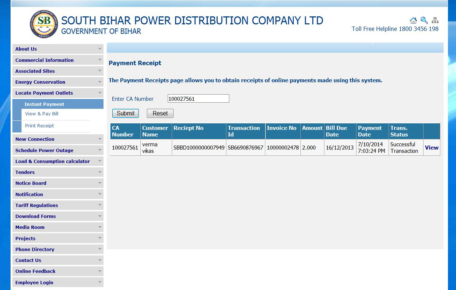Open the Phone Directory menu
This screenshot has width=456, height=290.
100,249
